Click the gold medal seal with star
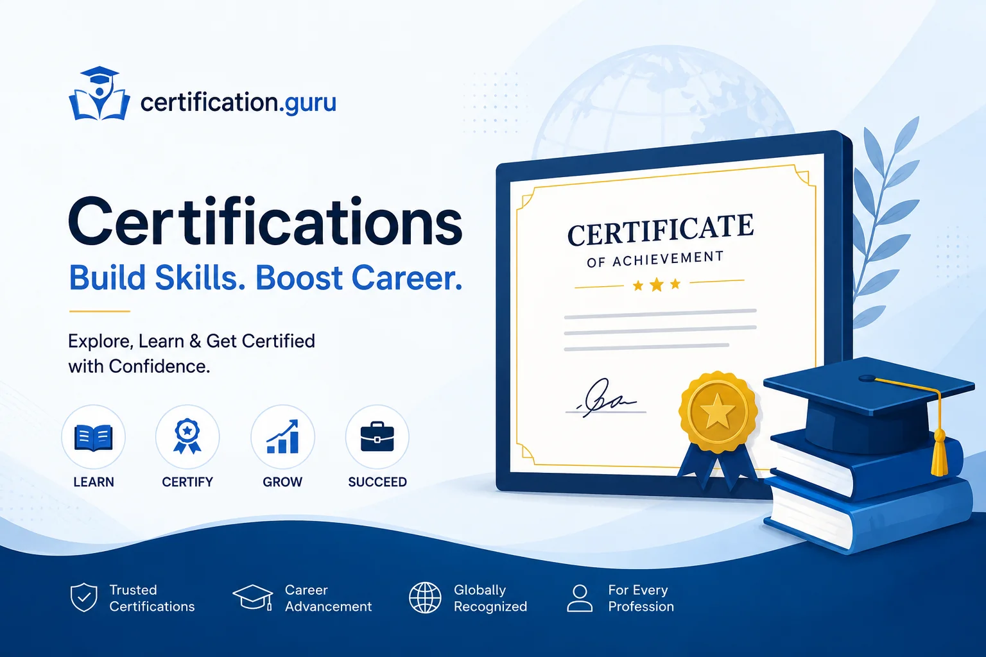The height and width of the screenshot is (657, 986). click(718, 411)
